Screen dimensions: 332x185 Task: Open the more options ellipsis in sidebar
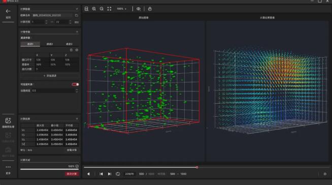click(x=8, y=167)
